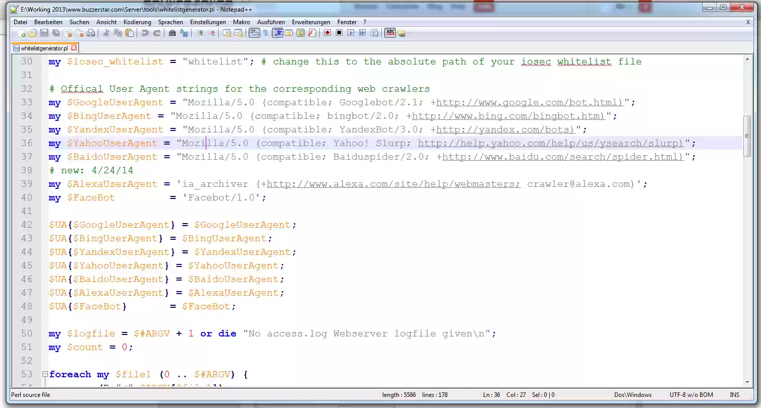Open Find with binoculars icon
This screenshot has width=761, height=408.
(172, 33)
